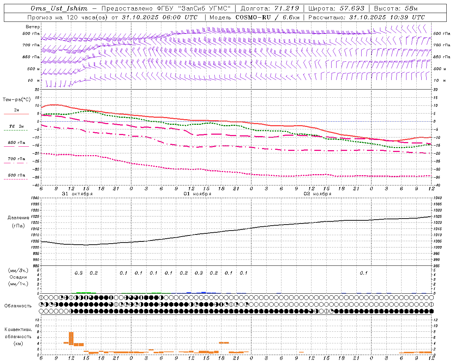
Task: Select the provider text ФГБУ "ЗапСиб УГМС"
Action: tap(193, 8)
